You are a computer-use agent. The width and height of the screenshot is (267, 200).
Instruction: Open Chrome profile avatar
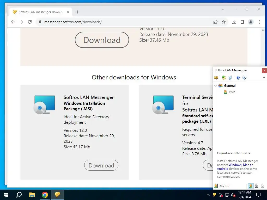[x=251, y=22]
